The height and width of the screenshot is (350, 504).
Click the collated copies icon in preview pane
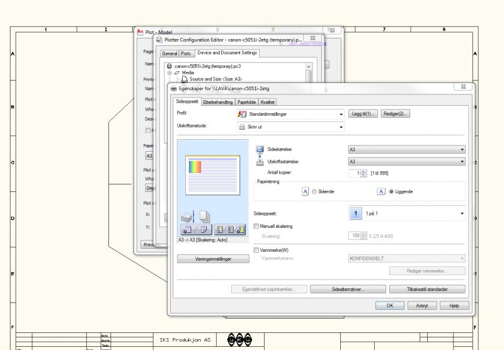point(205,217)
